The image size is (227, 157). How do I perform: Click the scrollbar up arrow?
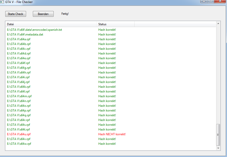pyautogui.click(x=218, y=23)
